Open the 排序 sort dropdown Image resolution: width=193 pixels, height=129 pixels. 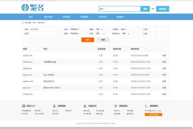pos(100,34)
